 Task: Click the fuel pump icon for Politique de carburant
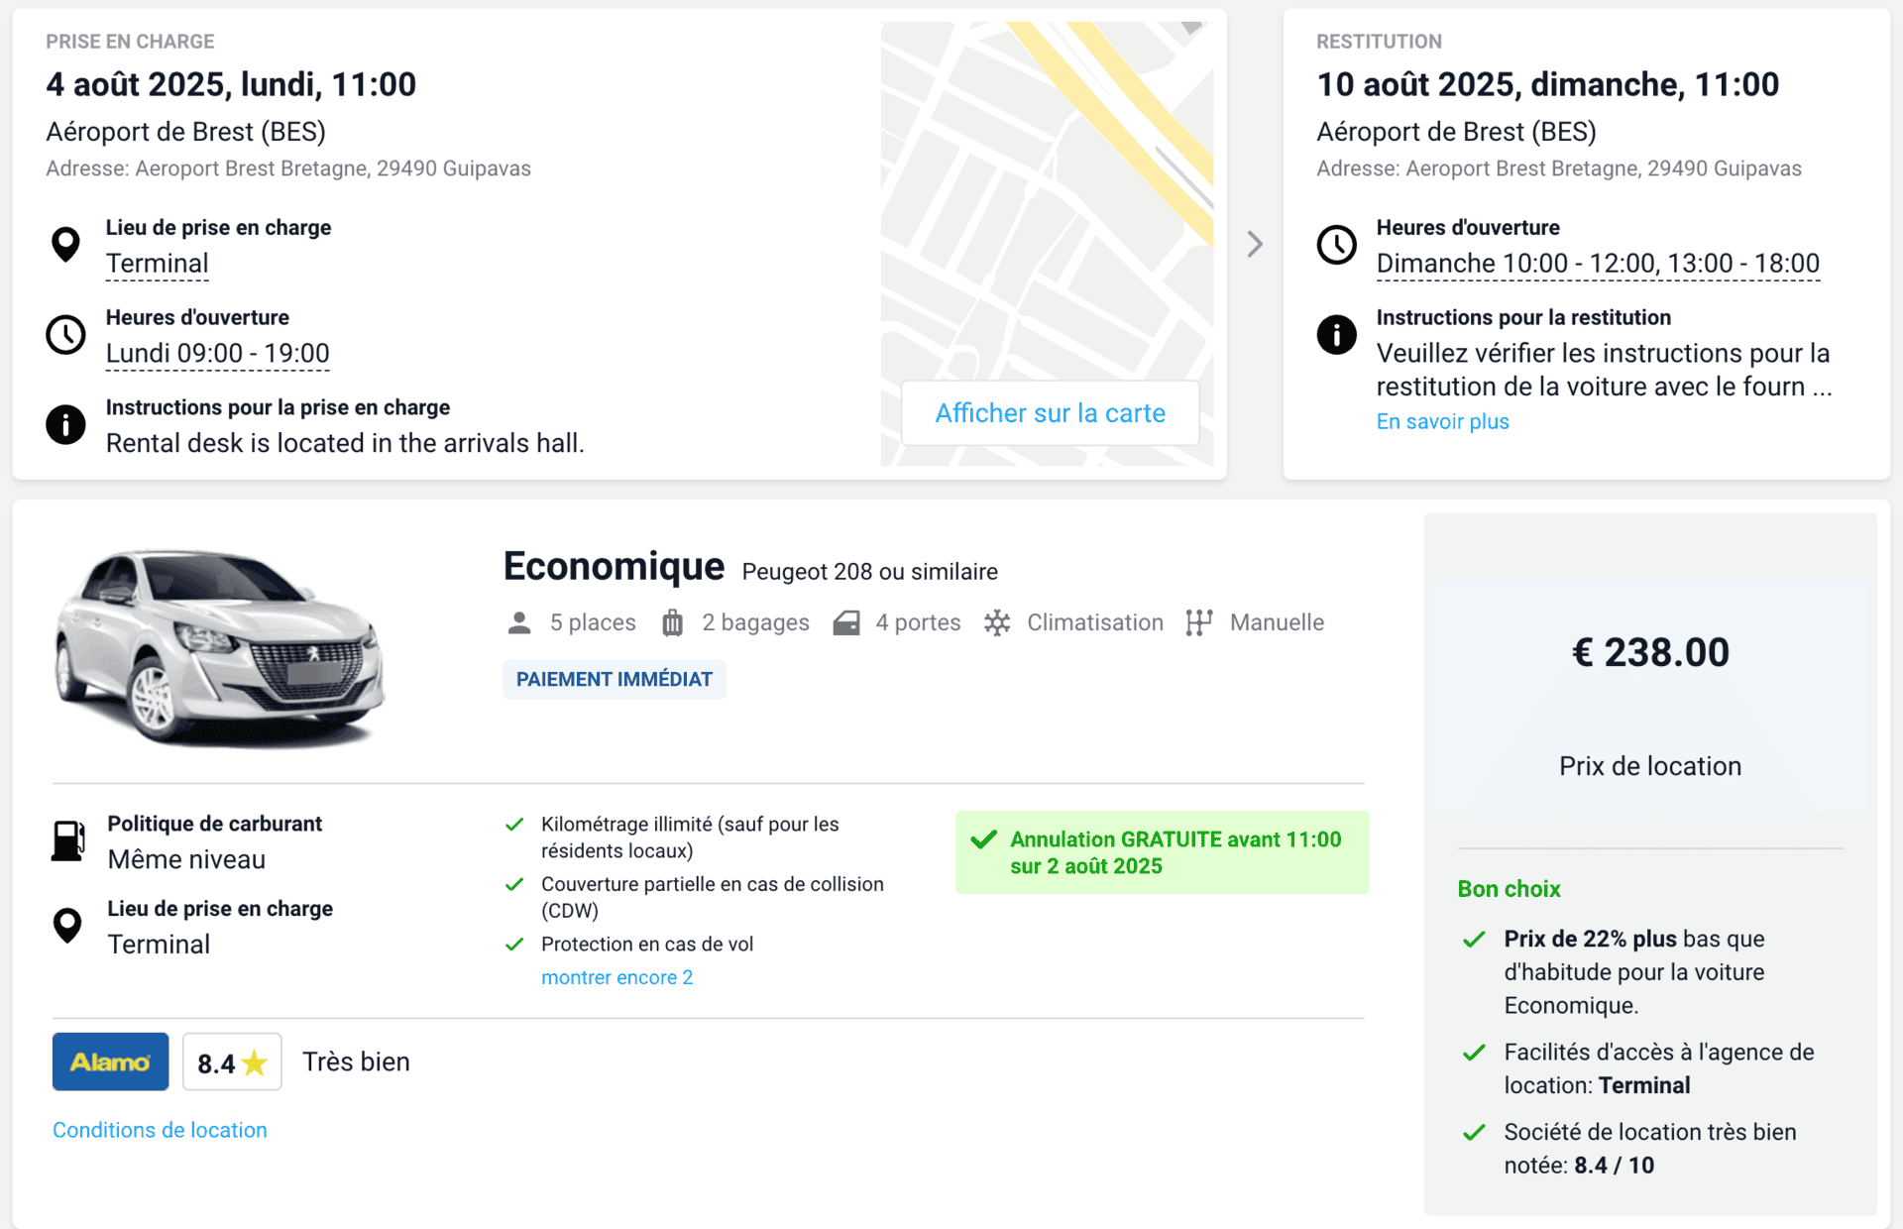click(67, 840)
